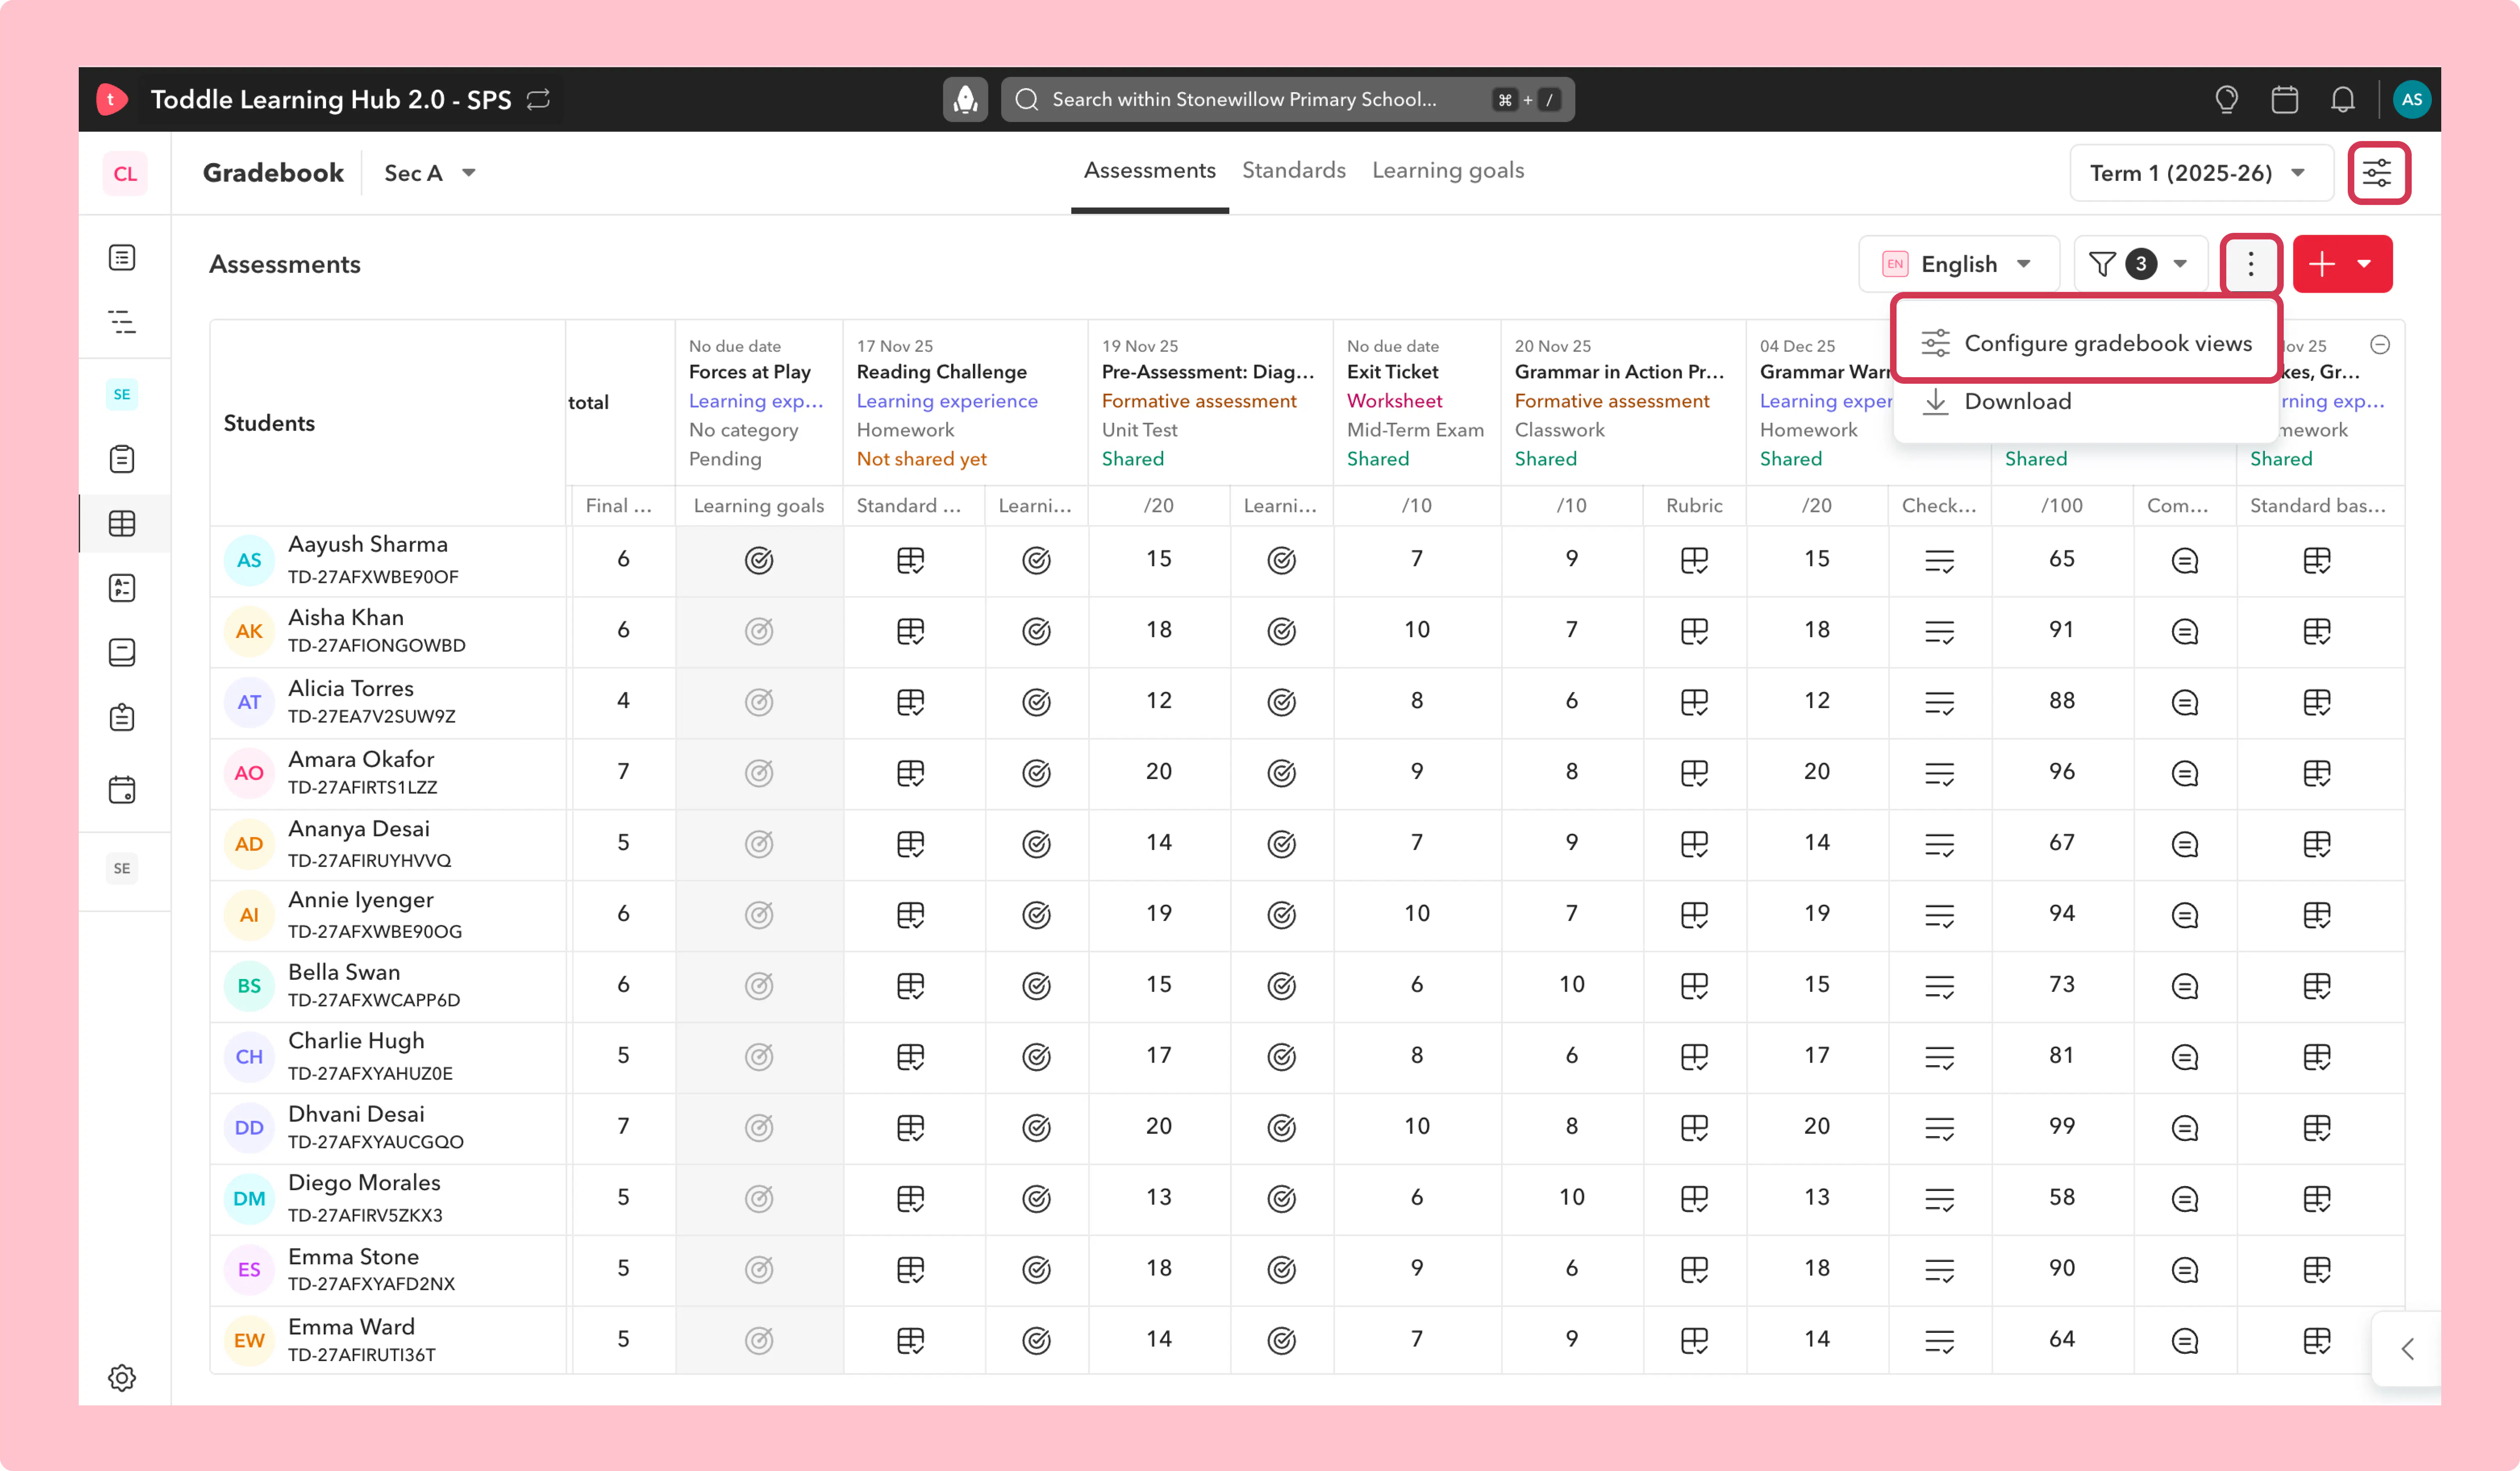Open the outline sidebar icon
This screenshot has height=1471, width=2520.
pos(122,322)
